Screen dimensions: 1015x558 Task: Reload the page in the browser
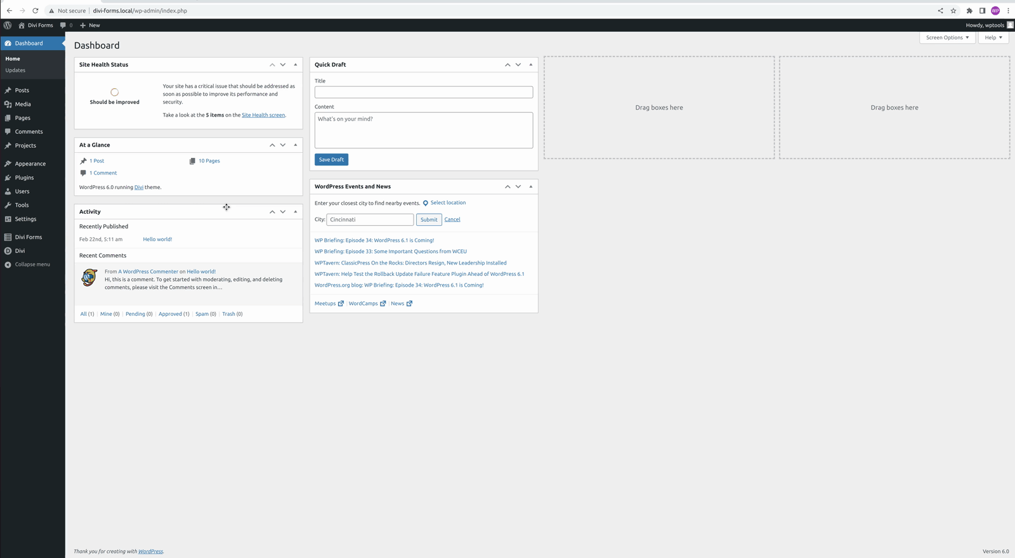[x=36, y=11]
